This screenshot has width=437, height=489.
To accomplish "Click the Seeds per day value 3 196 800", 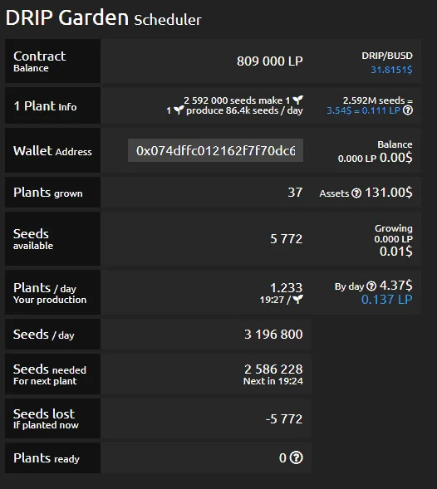I will pyautogui.click(x=273, y=335).
